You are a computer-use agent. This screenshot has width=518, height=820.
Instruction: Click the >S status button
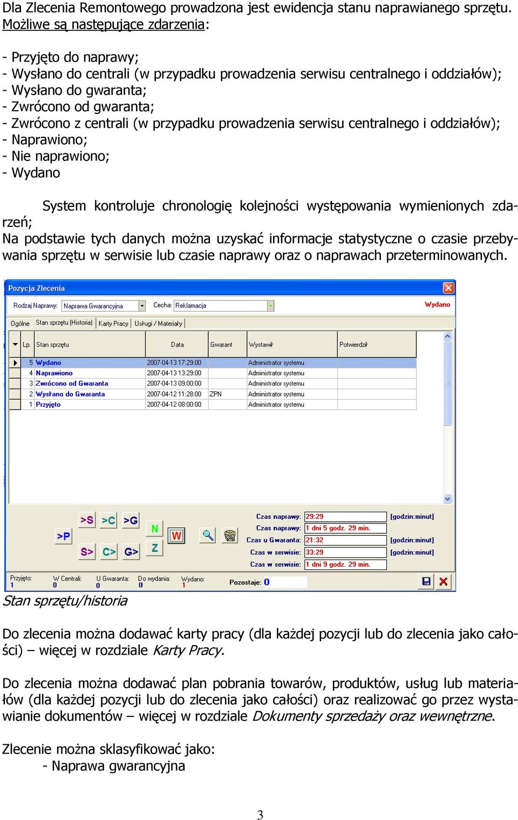tap(86, 520)
